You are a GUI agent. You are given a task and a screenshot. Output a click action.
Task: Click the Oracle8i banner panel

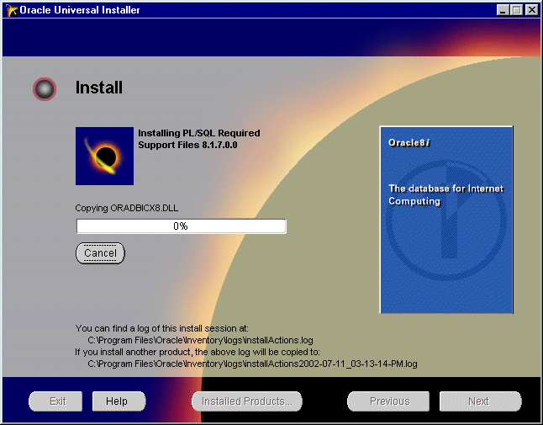click(x=446, y=220)
